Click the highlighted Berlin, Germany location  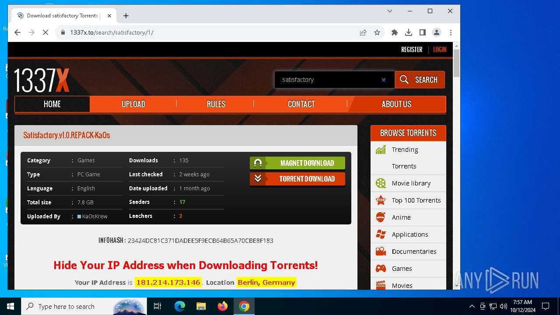point(266,282)
